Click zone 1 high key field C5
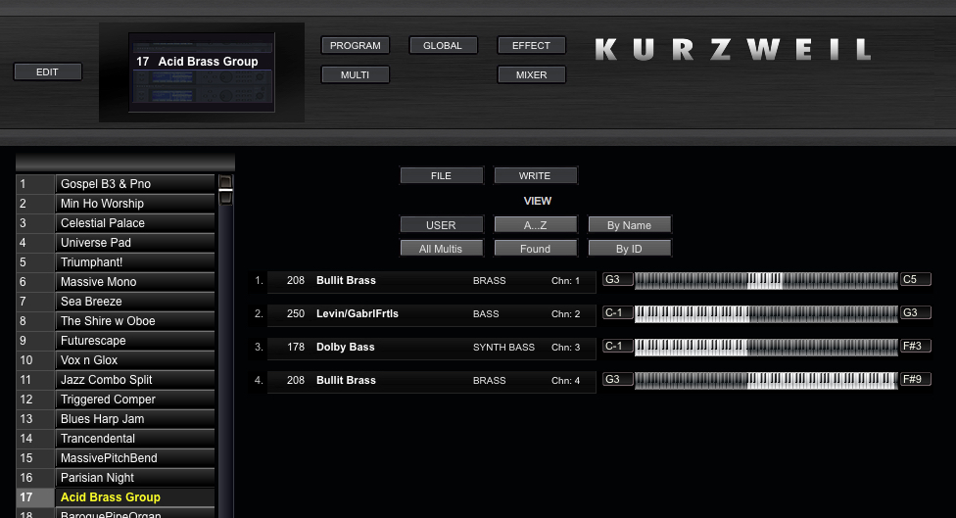Screen dimensions: 956x518 pyautogui.click(x=916, y=280)
